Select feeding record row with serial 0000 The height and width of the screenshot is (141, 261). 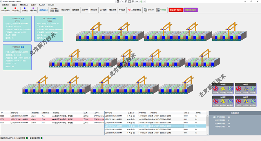coord(155,116)
